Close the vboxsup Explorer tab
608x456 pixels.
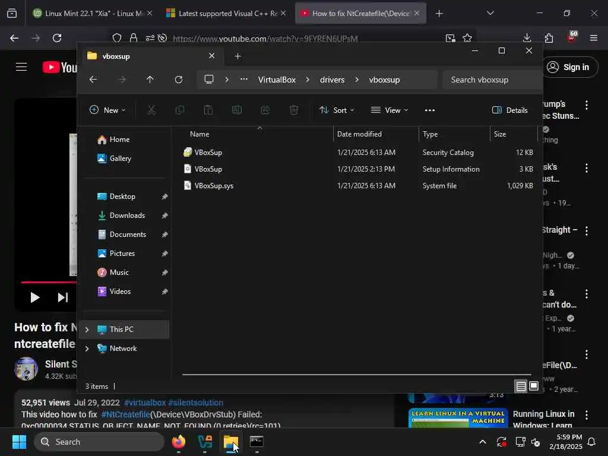[x=212, y=56]
